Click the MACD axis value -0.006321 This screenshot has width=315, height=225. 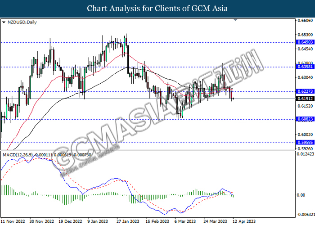306,215
